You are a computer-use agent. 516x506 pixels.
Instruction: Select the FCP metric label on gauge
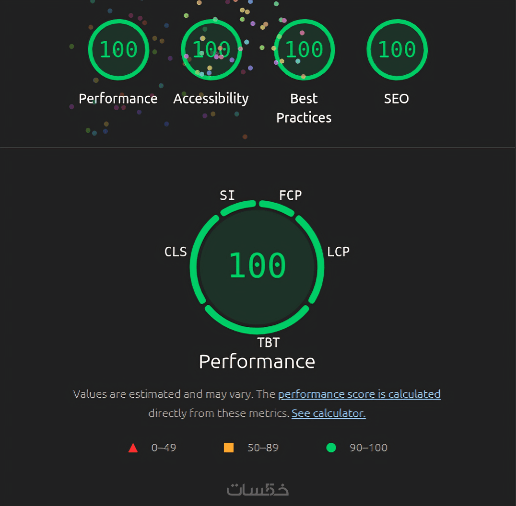pos(290,195)
